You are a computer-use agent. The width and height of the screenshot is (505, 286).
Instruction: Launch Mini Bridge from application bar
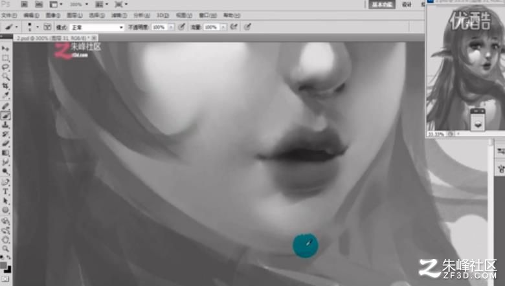pos(39,4)
